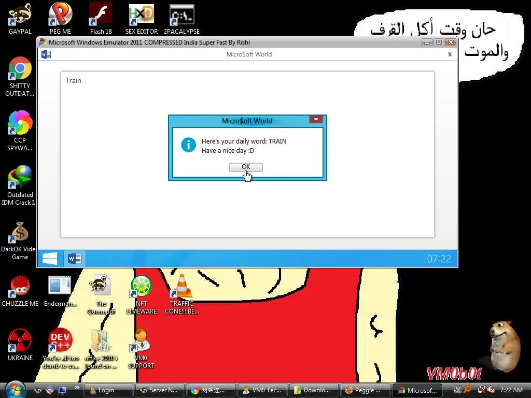Close the Micro$oft World document with the x
The image size is (531, 398).
(x=450, y=54)
